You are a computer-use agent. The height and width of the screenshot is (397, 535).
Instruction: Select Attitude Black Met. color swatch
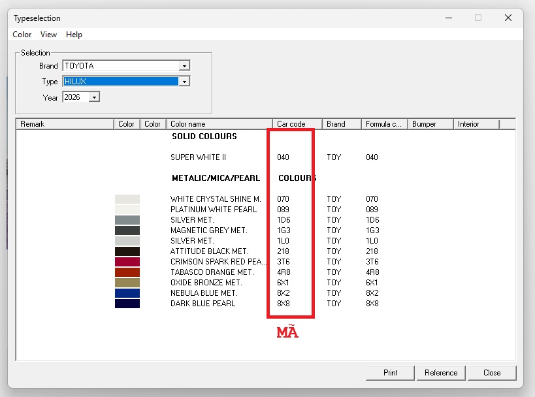tap(127, 251)
